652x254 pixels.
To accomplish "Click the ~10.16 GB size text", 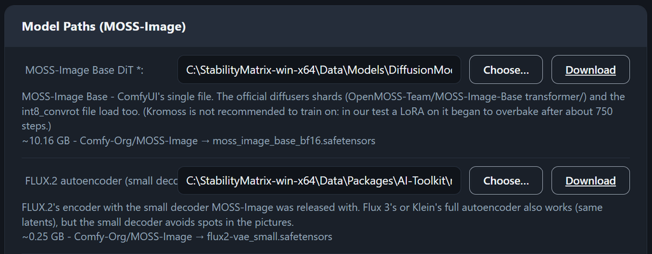I will point(46,141).
